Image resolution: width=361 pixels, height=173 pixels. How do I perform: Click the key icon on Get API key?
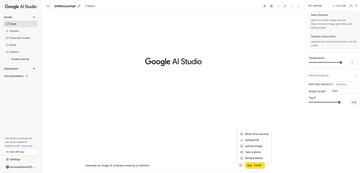coord(7,152)
